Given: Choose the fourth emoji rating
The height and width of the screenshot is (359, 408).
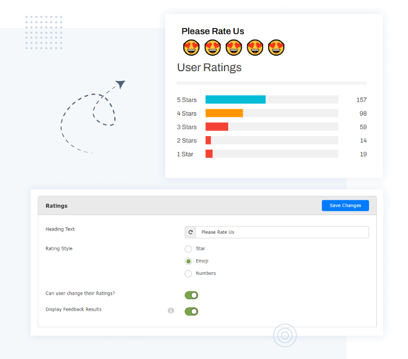Looking at the screenshot, I should pyautogui.click(x=255, y=48).
